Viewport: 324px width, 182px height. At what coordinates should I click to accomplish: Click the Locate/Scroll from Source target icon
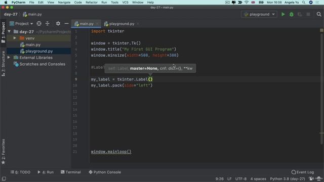pos(39,24)
